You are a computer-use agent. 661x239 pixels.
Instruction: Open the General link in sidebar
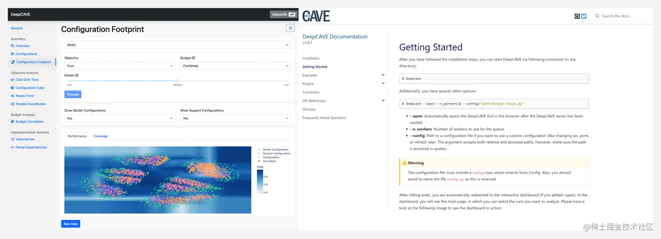tap(17, 28)
